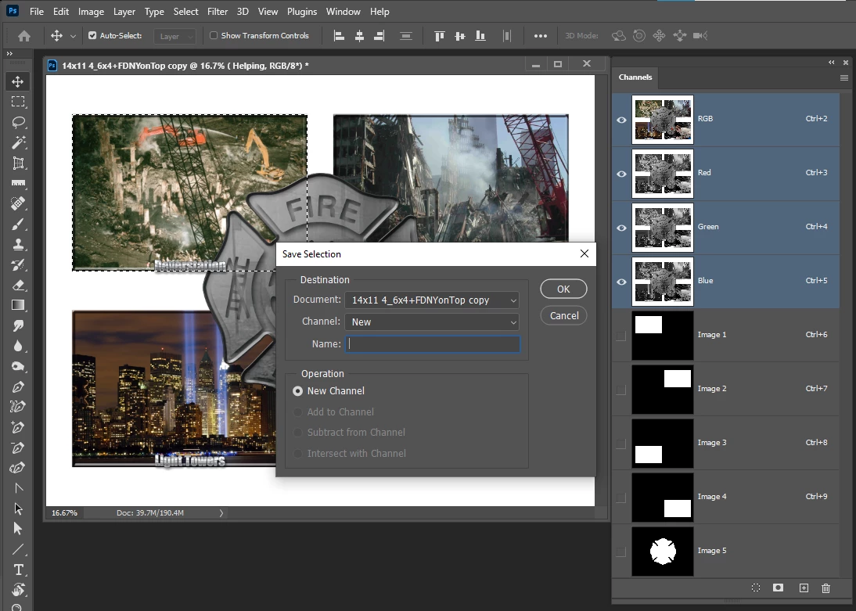The height and width of the screenshot is (611, 856).
Task: Select the Move tool in toolbox
Action: [17, 82]
